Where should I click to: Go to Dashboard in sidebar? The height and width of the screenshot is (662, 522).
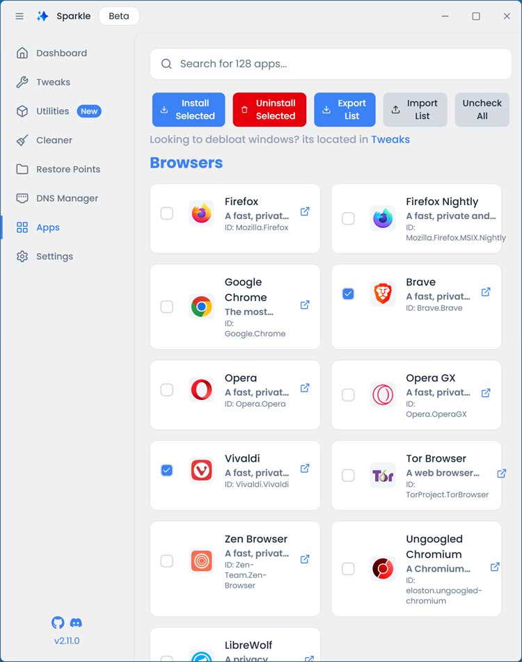click(61, 53)
